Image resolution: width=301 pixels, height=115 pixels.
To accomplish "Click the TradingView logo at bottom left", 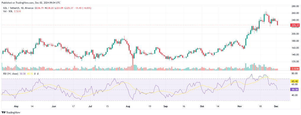I will point(11,113).
